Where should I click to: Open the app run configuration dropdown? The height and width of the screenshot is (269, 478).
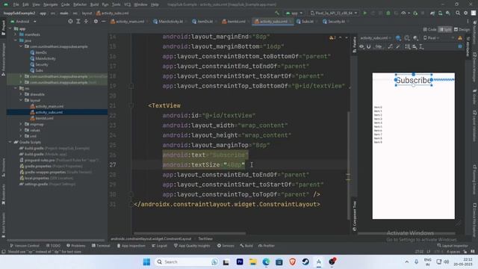(294, 13)
